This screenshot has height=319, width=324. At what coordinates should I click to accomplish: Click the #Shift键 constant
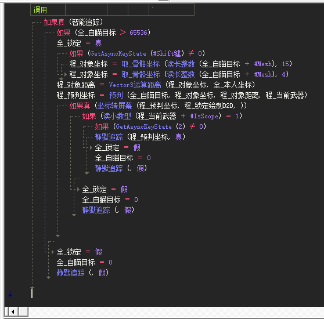pyautogui.click(x=167, y=53)
